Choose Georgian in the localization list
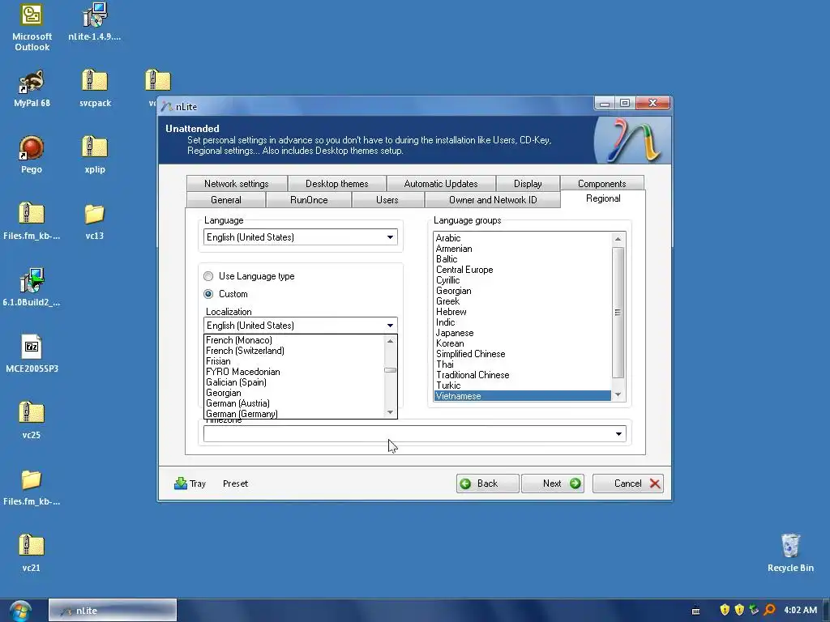830x622 pixels. [x=293, y=393]
